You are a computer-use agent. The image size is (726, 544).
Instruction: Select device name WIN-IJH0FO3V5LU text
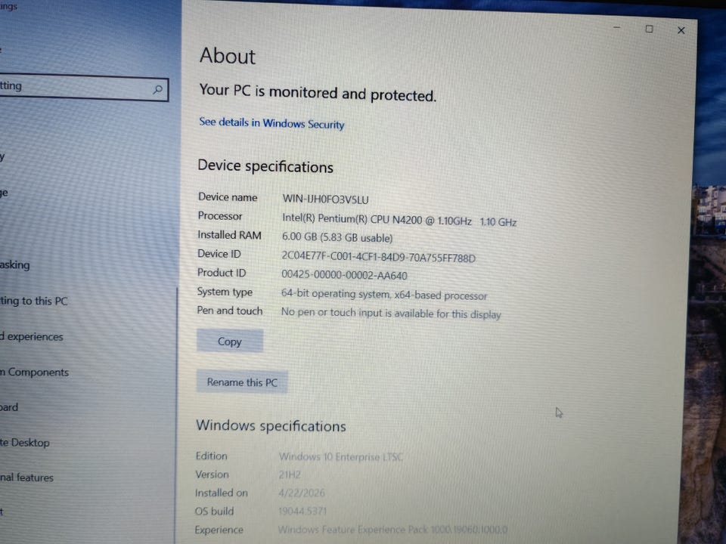(x=325, y=199)
